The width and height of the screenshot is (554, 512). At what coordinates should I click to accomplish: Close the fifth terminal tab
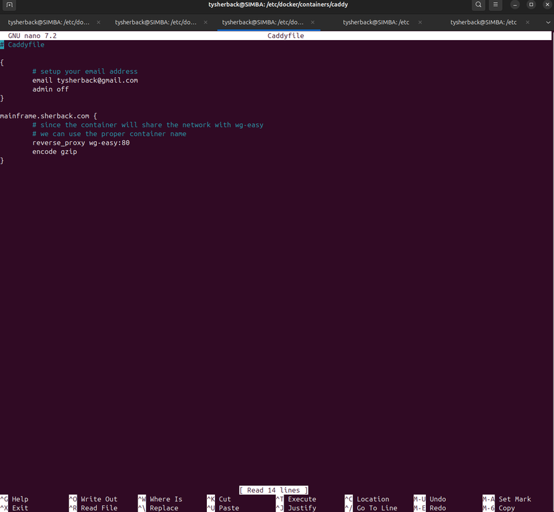[527, 22]
